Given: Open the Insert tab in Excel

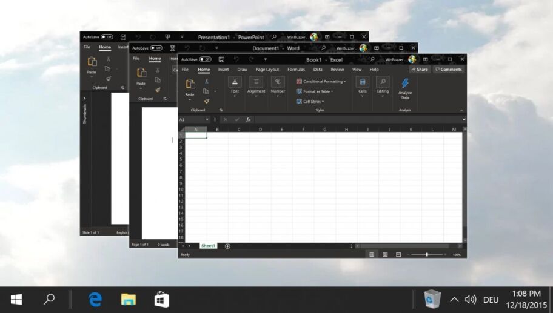Looking at the screenshot, I should (x=223, y=70).
